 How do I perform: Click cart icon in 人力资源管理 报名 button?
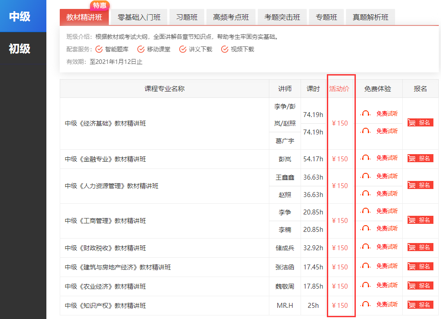(x=412, y=185)
